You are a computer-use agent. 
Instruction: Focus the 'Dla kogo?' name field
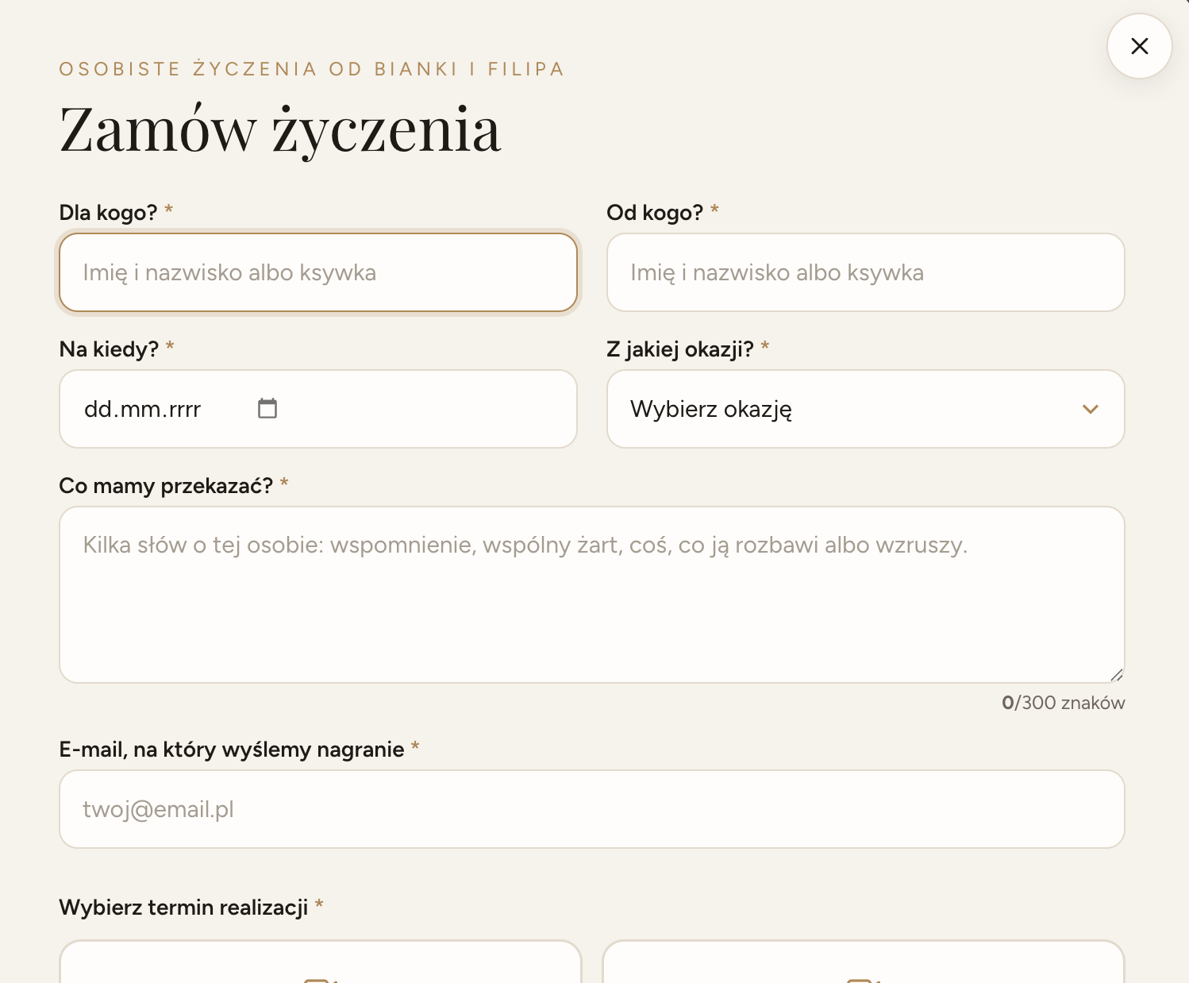(318, 272)
